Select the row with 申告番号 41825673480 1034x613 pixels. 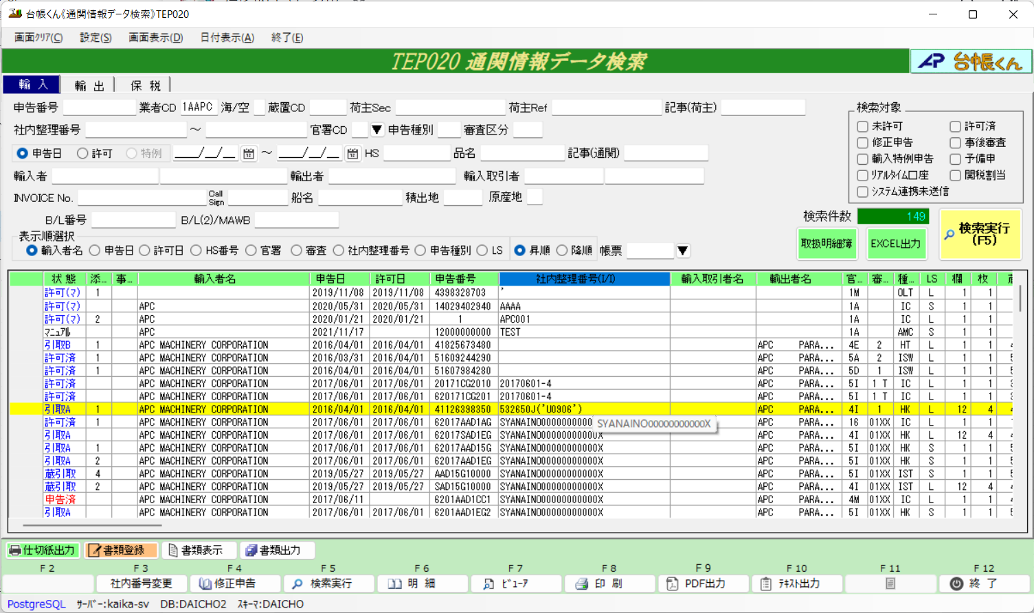(511, 345)
